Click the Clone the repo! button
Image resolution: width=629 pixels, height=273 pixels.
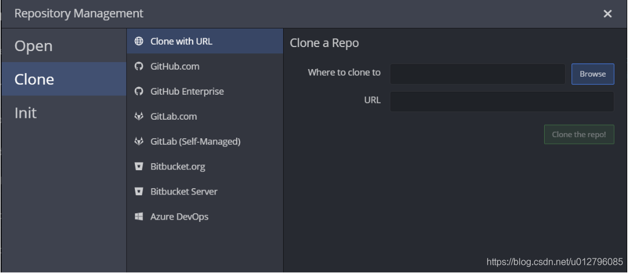pyautogui.click(x=579, y=134)
